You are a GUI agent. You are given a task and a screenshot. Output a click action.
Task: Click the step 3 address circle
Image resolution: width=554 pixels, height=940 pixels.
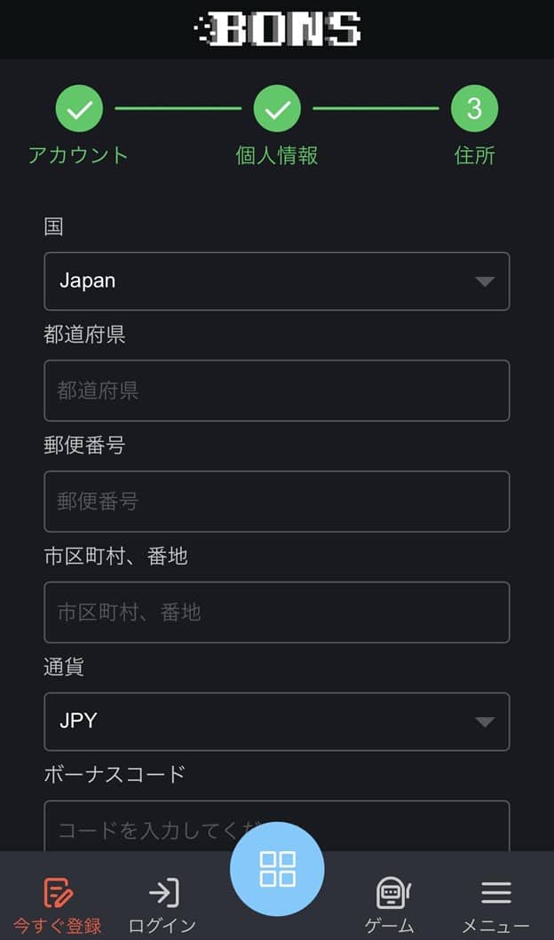click(x=474, y=109)
